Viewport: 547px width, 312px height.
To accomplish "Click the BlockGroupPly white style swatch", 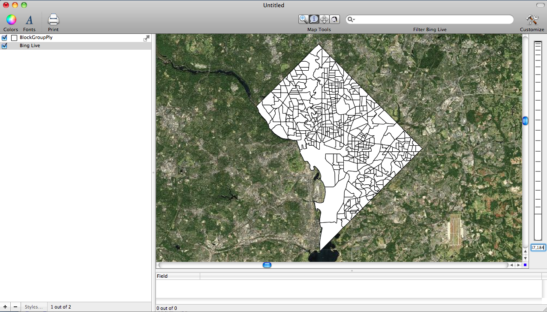I will tap(14, 38).
